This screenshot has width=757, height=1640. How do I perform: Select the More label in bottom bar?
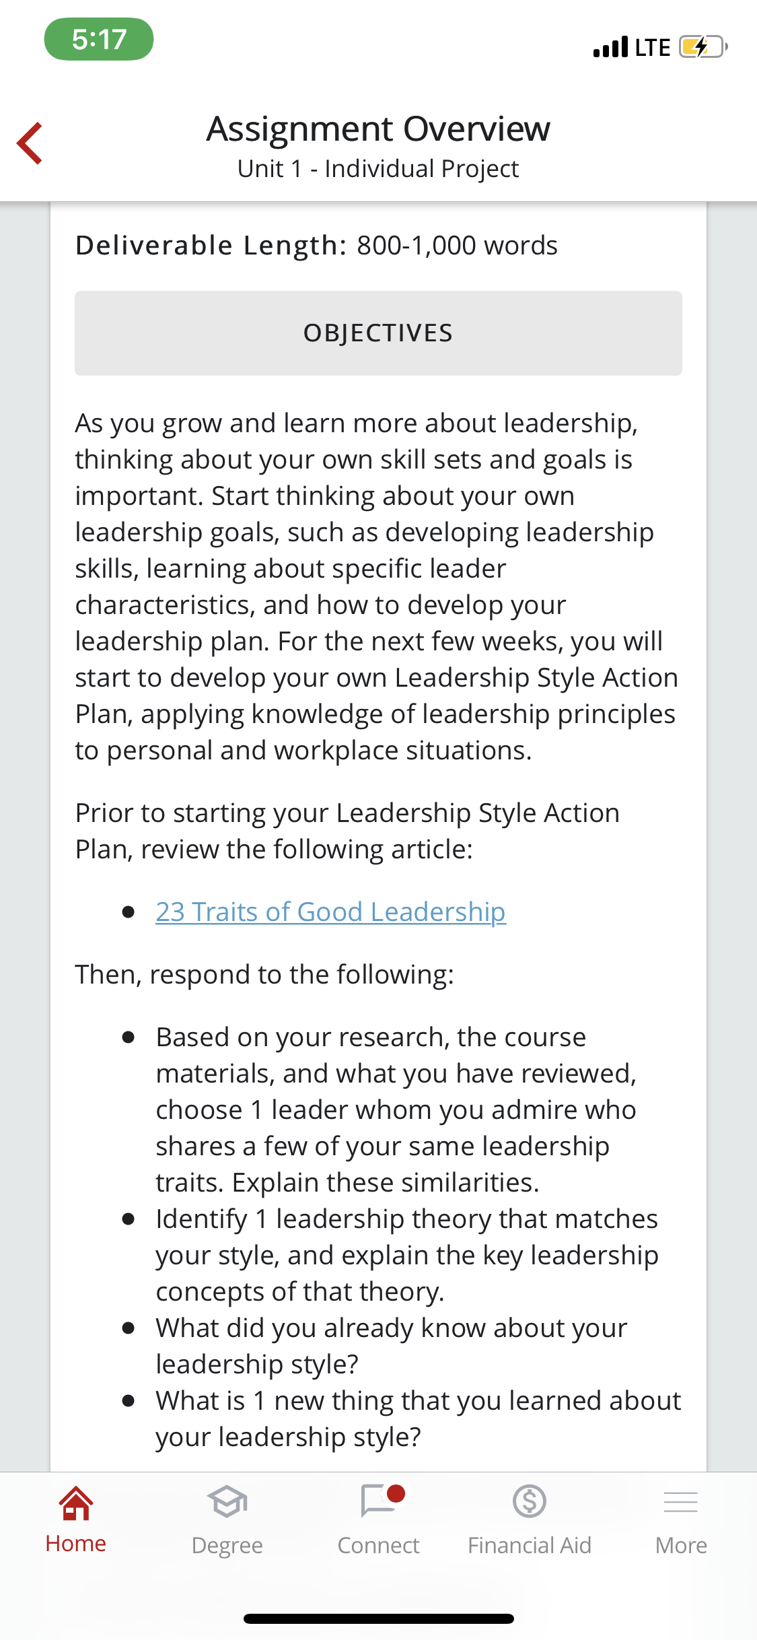point(681,1545)
